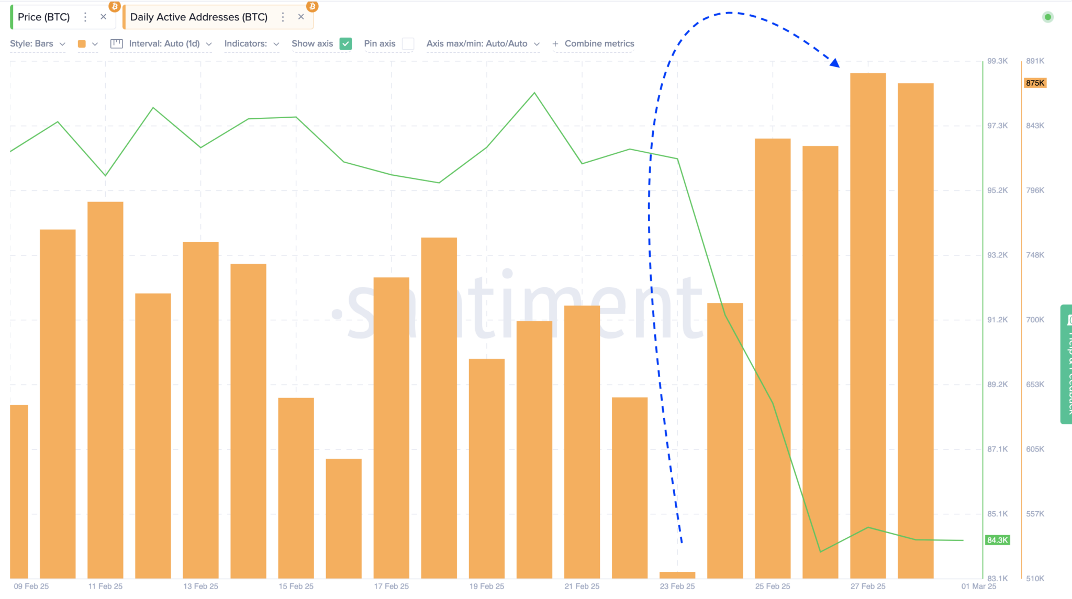Click the 875K orange axis value label
This screenshot has height=599, width=1072.
[1035, 83]
